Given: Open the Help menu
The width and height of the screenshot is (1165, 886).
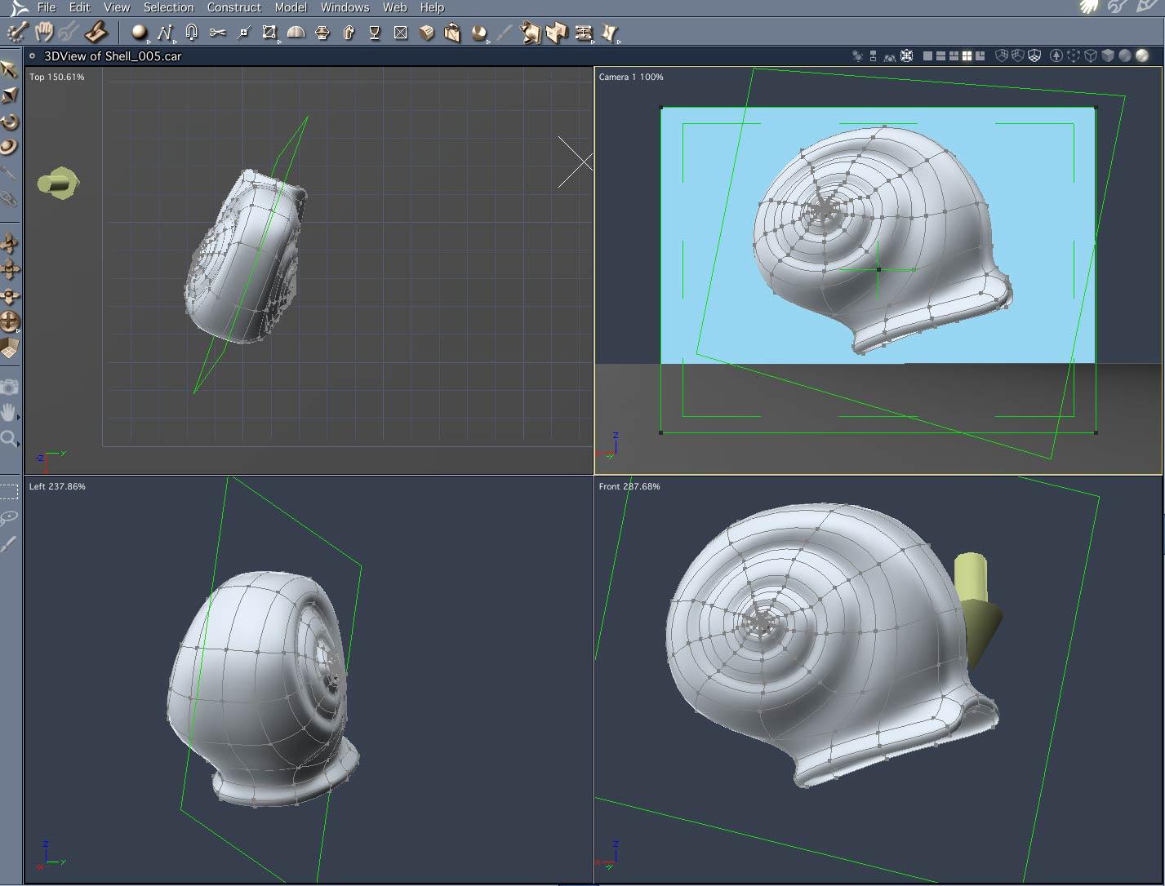Looking at the screenshot, I should 432,7.
